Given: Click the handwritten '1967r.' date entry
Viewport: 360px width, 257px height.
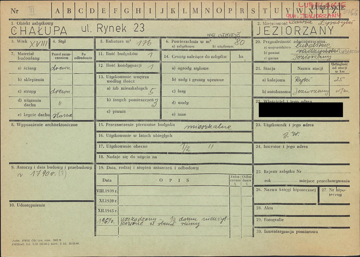Looking at the screenshot, I should pos(106,221).
